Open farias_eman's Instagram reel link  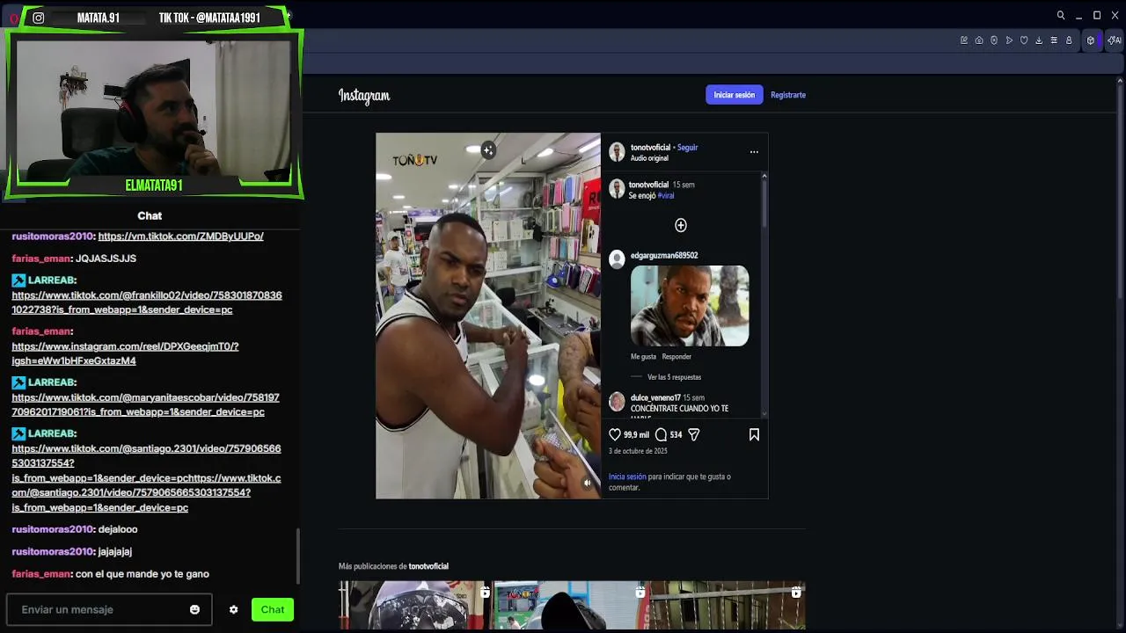(x=125, y=353)
